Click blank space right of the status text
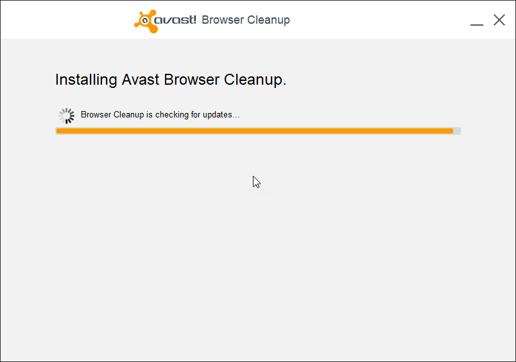The height and width of the screenshot is (362, 516). pyautogui.click(x=353, y=115)
